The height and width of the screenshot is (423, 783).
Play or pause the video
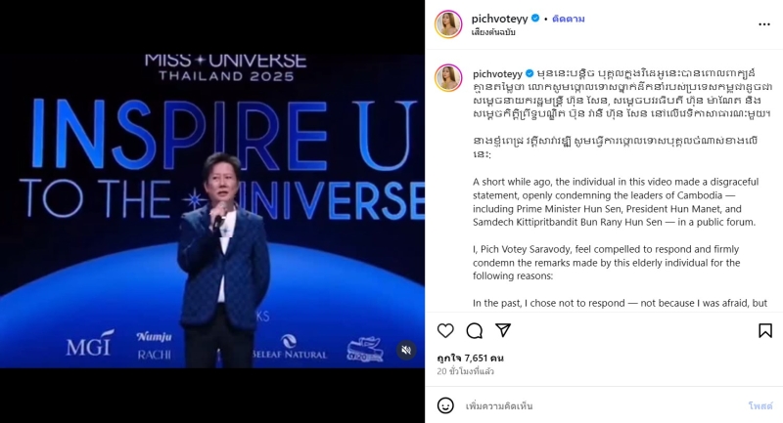pos(212,211)
